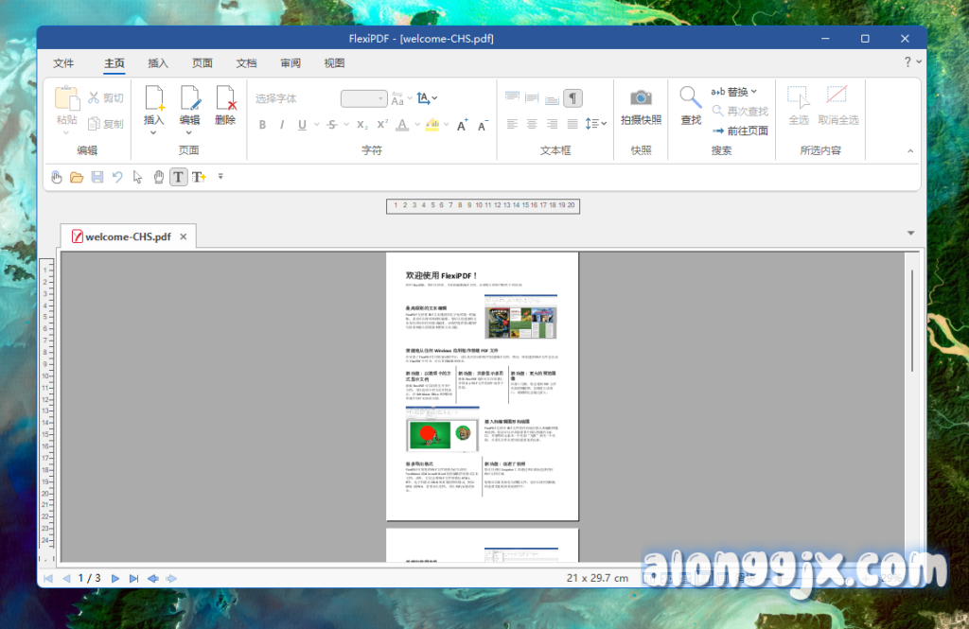Switch to the 视图 ribbon tab
The image size is (969, 629).
[x=334, y=63]
